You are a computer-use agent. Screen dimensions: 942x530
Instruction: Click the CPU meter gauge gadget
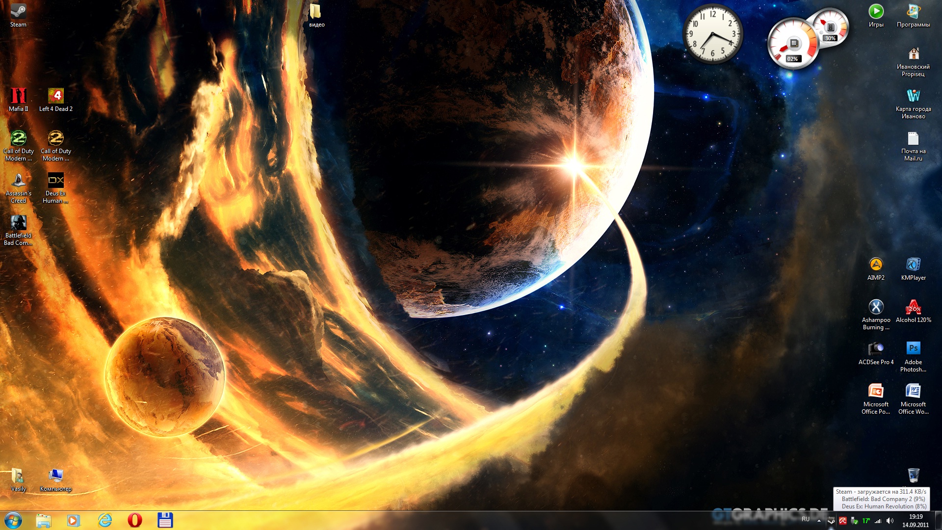click(x=792, y=44)
